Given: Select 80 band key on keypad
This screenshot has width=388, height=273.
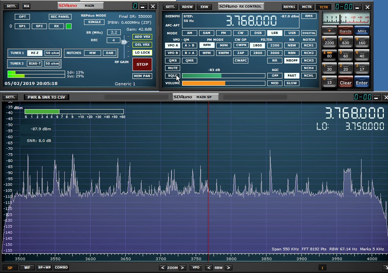Looking at the screenshot, I should 329,56.
